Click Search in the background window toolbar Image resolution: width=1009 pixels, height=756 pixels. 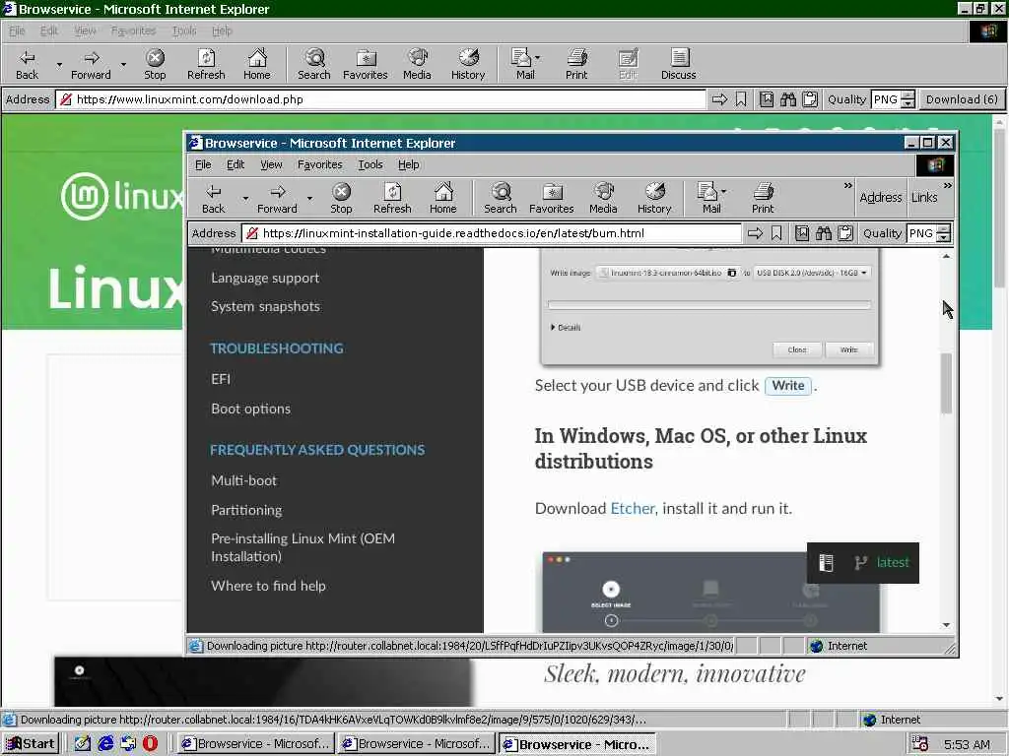coord(314,64)
